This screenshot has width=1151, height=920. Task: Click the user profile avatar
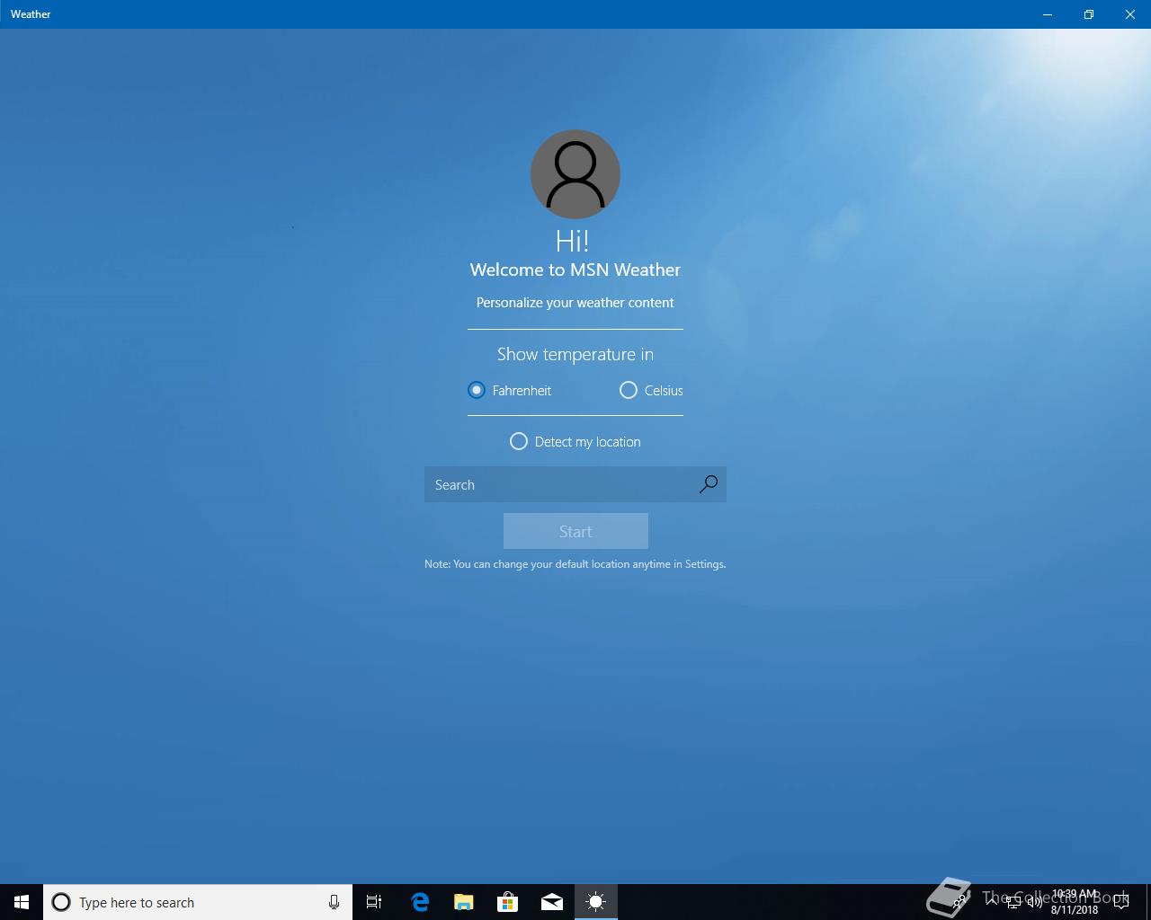pos(575,174)
